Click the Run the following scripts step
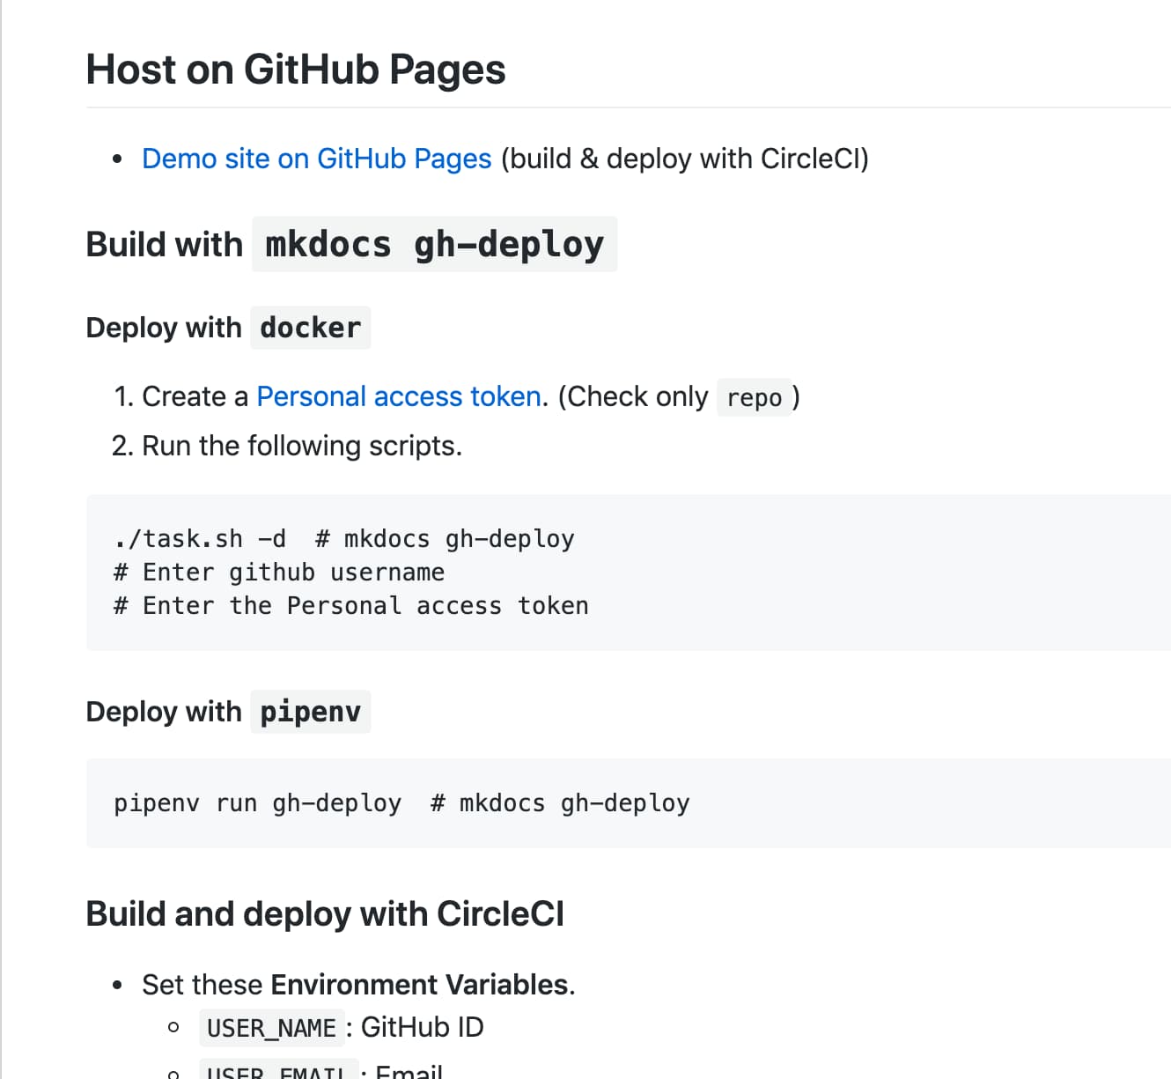 tap(301, 446)
